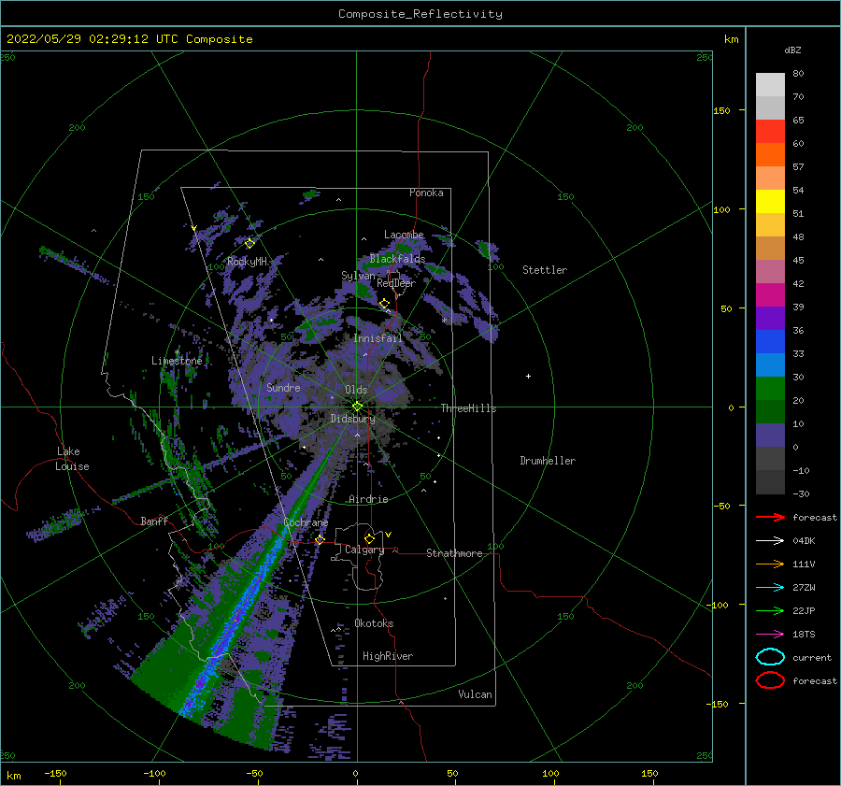841x786 pixels.
Task: Click the yellow marker near Cochrane
Action: [320, 540]
